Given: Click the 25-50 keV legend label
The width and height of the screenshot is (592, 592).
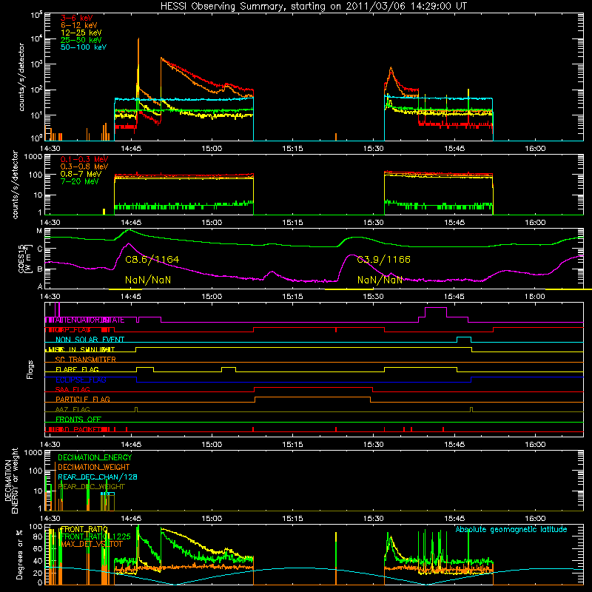Looking at the screenshot, I should 81,40.
